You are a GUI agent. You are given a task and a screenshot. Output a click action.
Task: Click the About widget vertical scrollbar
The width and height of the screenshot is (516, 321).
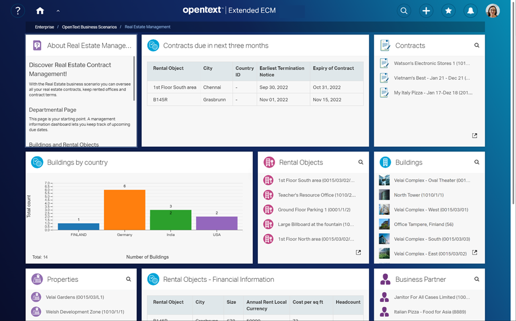(134, 78)
